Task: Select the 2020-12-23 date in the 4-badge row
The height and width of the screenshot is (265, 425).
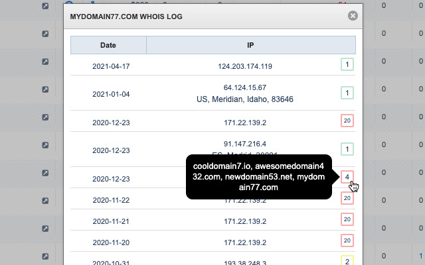Action: (111, 179)
